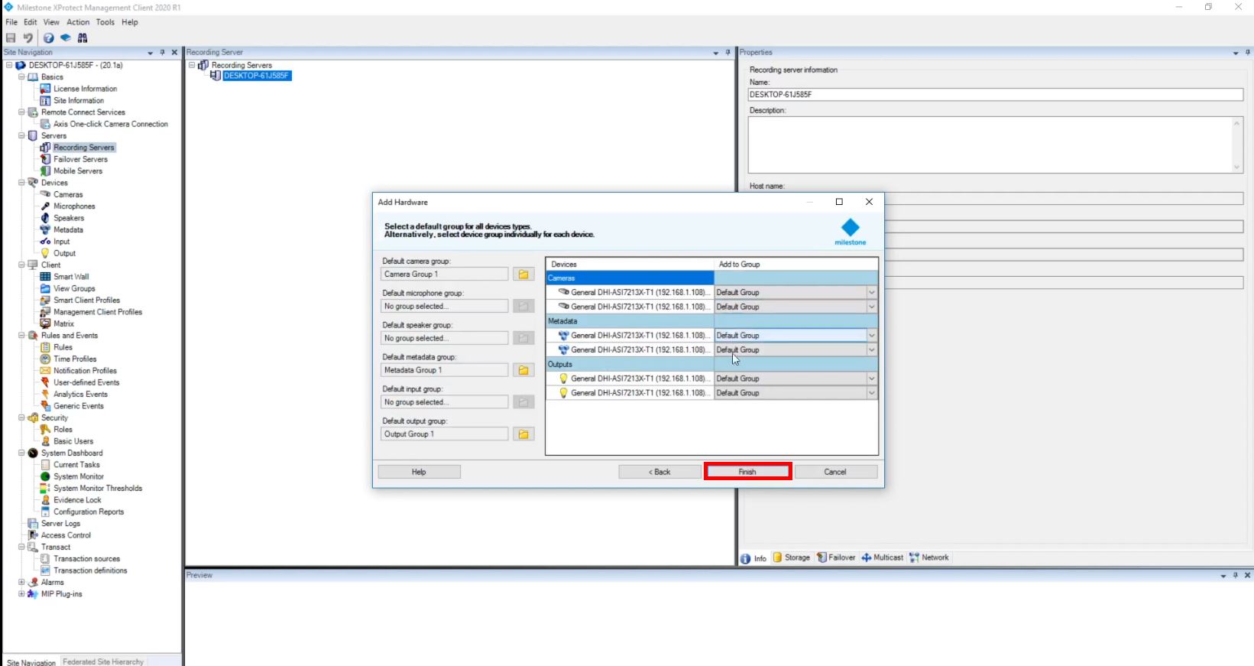The height and width of the screenshot is (666, 1254).
Task: Pin the Preview panel
Action: (x=1235, y=575)
